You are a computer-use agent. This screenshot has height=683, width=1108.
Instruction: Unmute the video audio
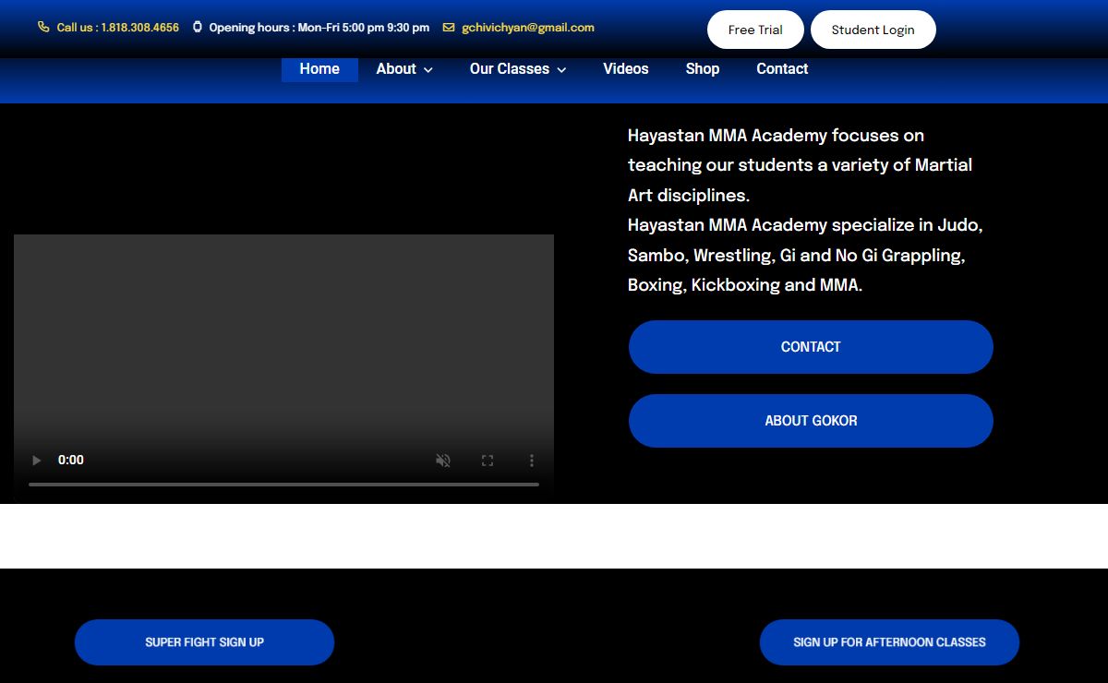click(x=443, y=460)
